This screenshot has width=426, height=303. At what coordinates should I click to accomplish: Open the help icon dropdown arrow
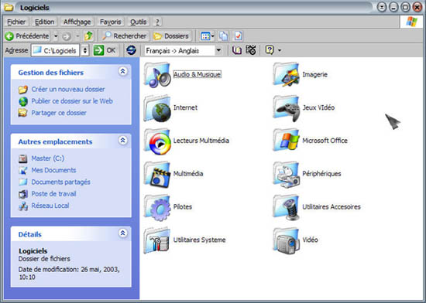pyautogui.click(x=280, y=50)
